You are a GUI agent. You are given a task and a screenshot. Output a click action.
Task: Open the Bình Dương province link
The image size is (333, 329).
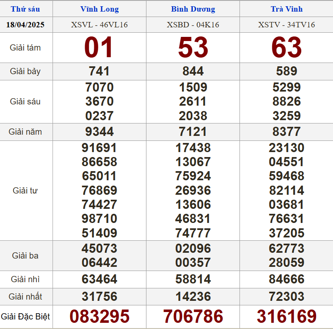193,9
